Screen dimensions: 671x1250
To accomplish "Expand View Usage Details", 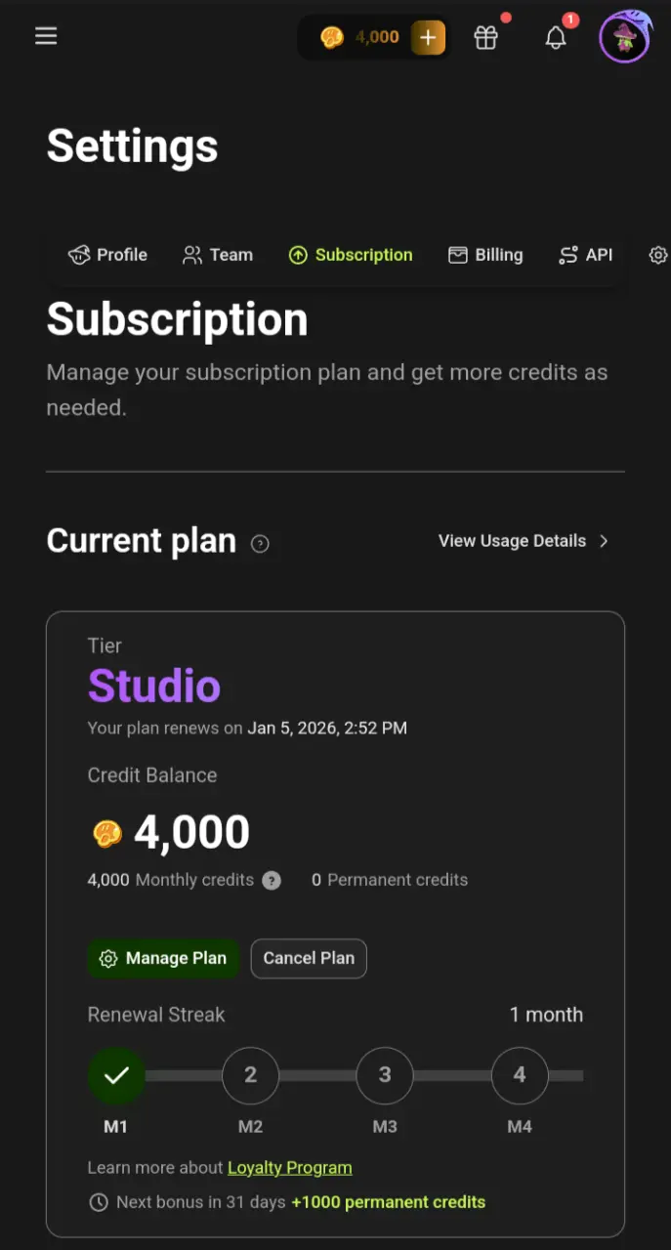I will click(x=524, y=541).
